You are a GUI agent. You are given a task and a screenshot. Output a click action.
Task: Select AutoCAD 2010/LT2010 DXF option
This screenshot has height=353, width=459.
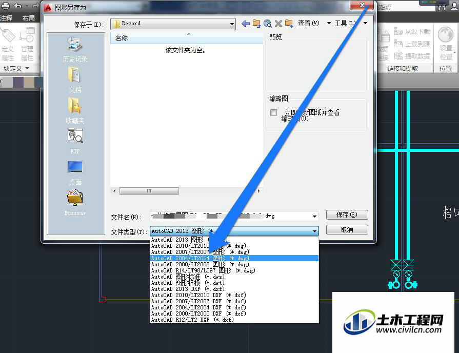[234, 295]
